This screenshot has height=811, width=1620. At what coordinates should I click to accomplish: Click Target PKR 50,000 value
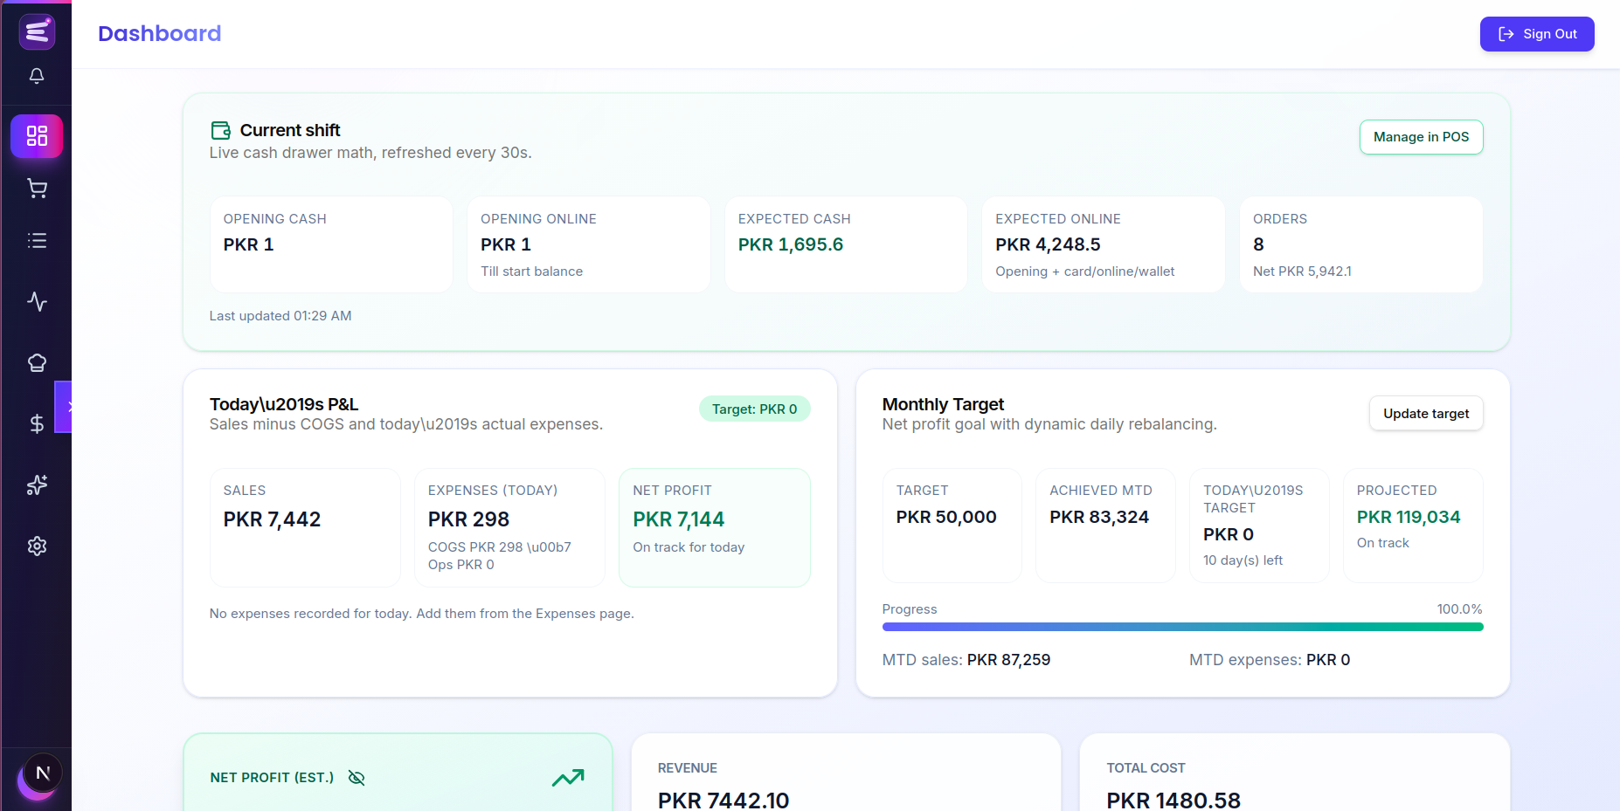(x=946, y=517)
